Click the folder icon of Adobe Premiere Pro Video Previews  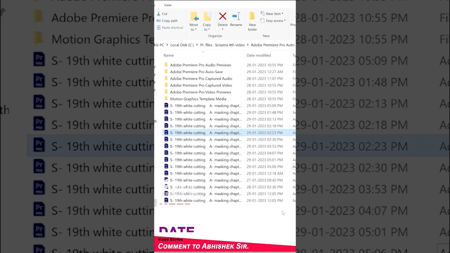166,92
